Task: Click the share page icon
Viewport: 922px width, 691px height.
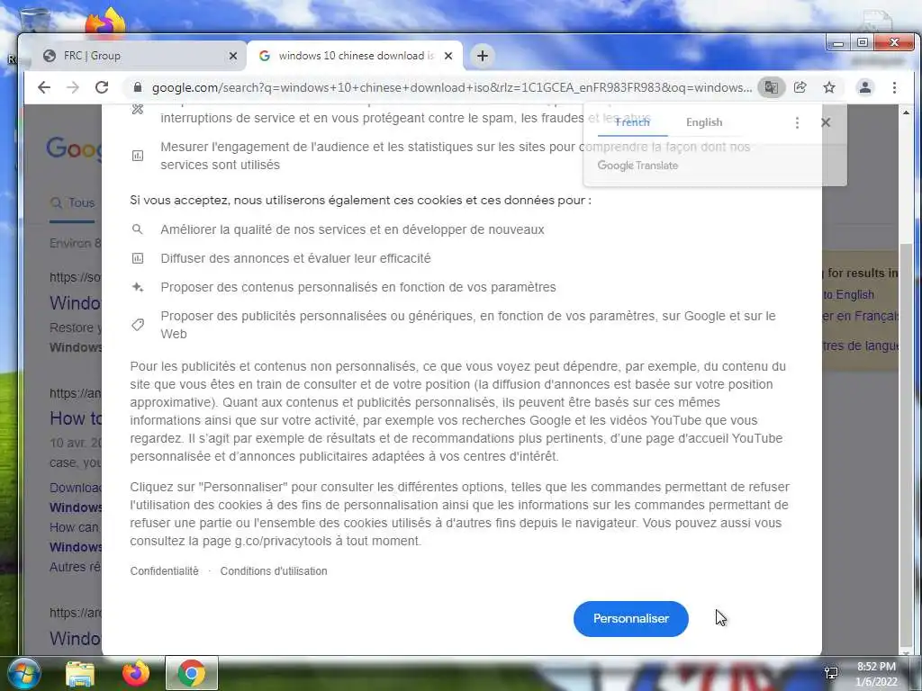Action: [x=800, y=87]
